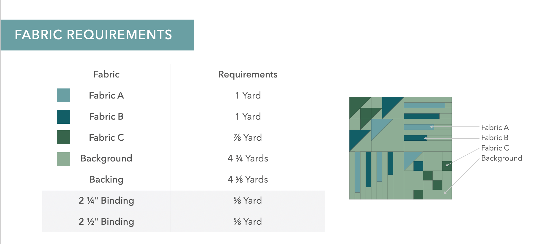This screenshot has height=244, width=541.
Task: Click the 4 ¾ Yards cell
Action: pyautogui.click(x=248, y=159)
